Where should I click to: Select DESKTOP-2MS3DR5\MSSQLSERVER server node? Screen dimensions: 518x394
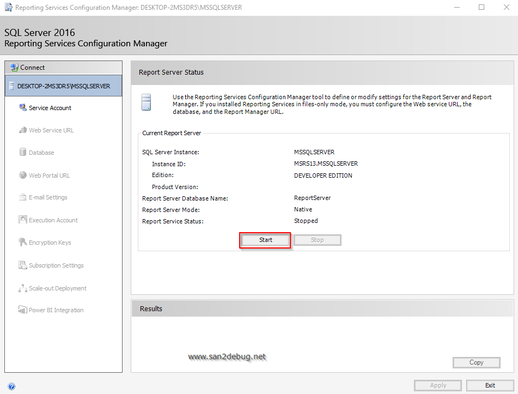(x=63, y=86)
